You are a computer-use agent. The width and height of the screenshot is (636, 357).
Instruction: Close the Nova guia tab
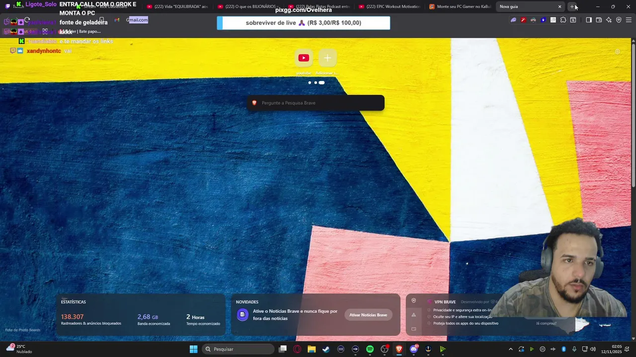click(x=559, y=6)
